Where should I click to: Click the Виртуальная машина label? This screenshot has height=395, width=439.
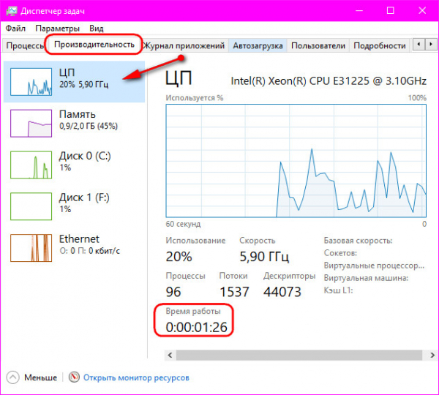pyautogui.click(x=366, y=278)
